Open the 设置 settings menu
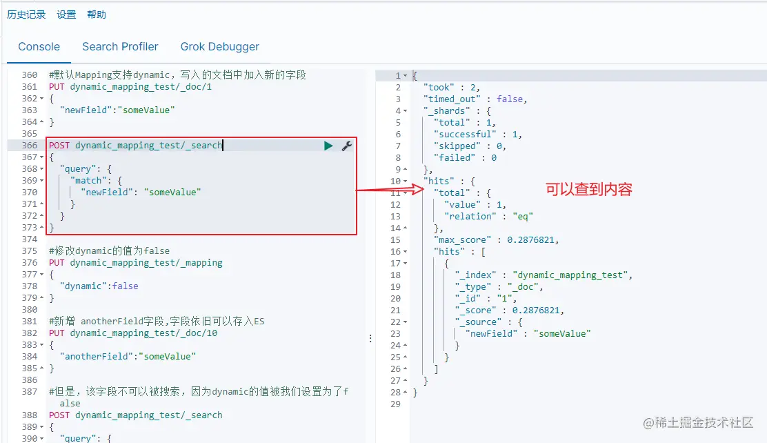 click(x=66, y=14)
